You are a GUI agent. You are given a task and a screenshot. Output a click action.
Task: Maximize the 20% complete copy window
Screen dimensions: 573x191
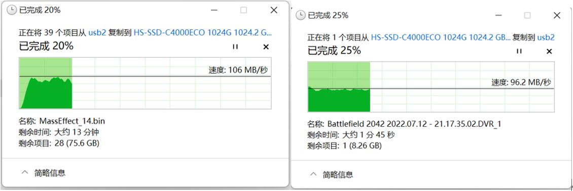coord(243,10)
